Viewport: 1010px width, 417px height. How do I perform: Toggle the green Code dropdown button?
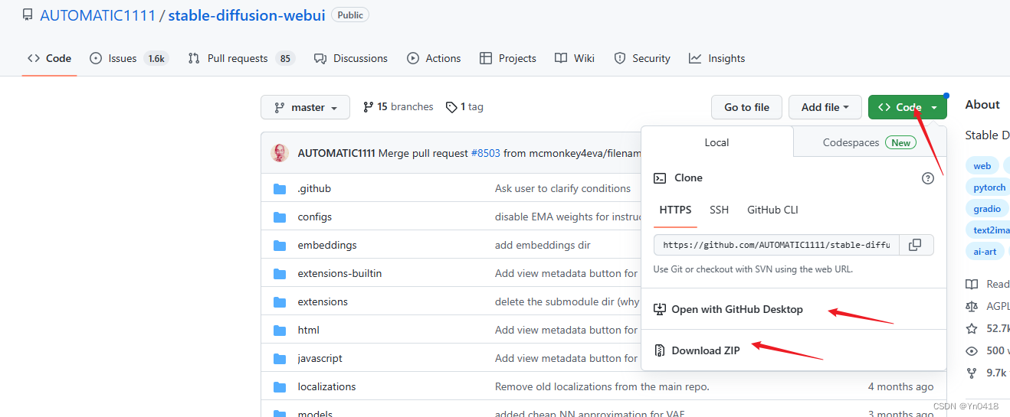coord(907,107)
